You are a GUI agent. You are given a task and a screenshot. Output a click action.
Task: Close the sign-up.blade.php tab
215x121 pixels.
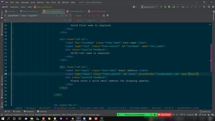63,11
